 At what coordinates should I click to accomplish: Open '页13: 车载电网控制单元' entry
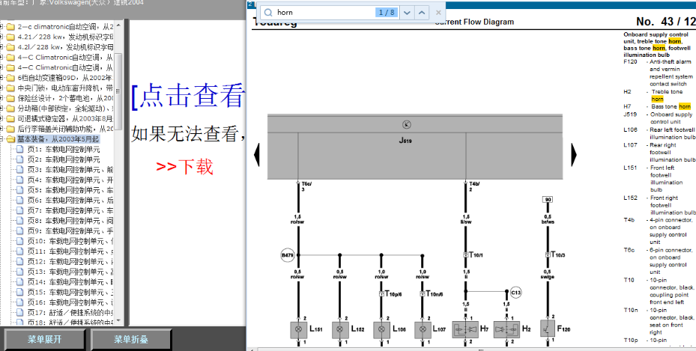[x=70, y=272]
